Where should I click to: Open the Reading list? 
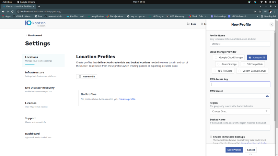[x=268, y=16]
